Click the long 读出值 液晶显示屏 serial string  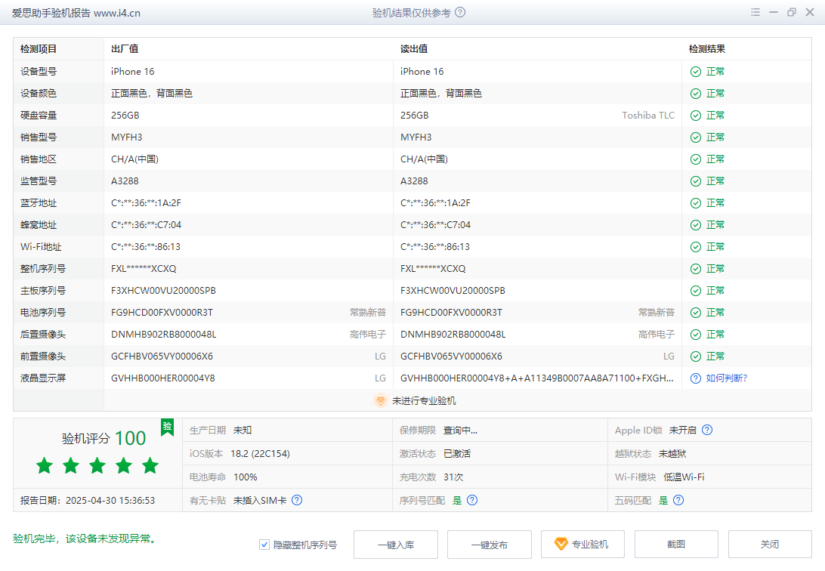[537, 378]
